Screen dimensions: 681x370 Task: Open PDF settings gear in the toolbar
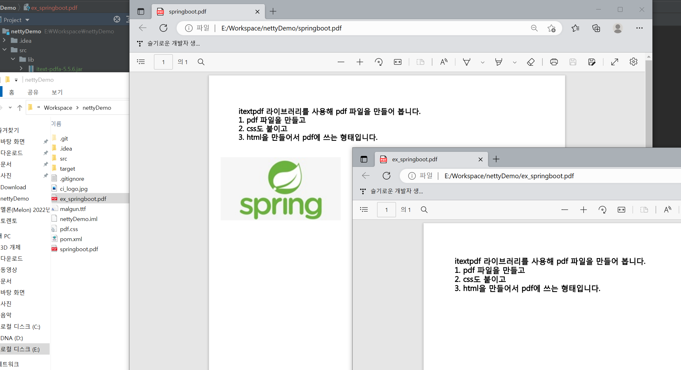[x=633, y=62]
